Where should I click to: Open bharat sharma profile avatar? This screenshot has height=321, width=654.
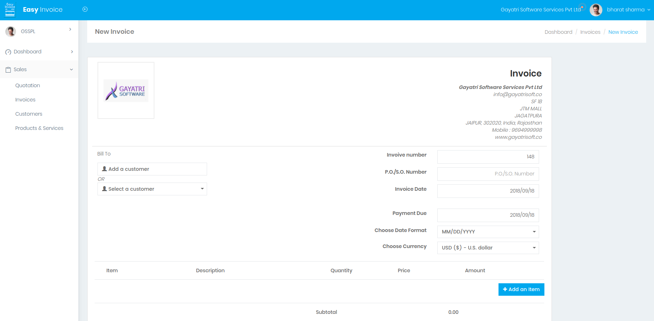596,10
